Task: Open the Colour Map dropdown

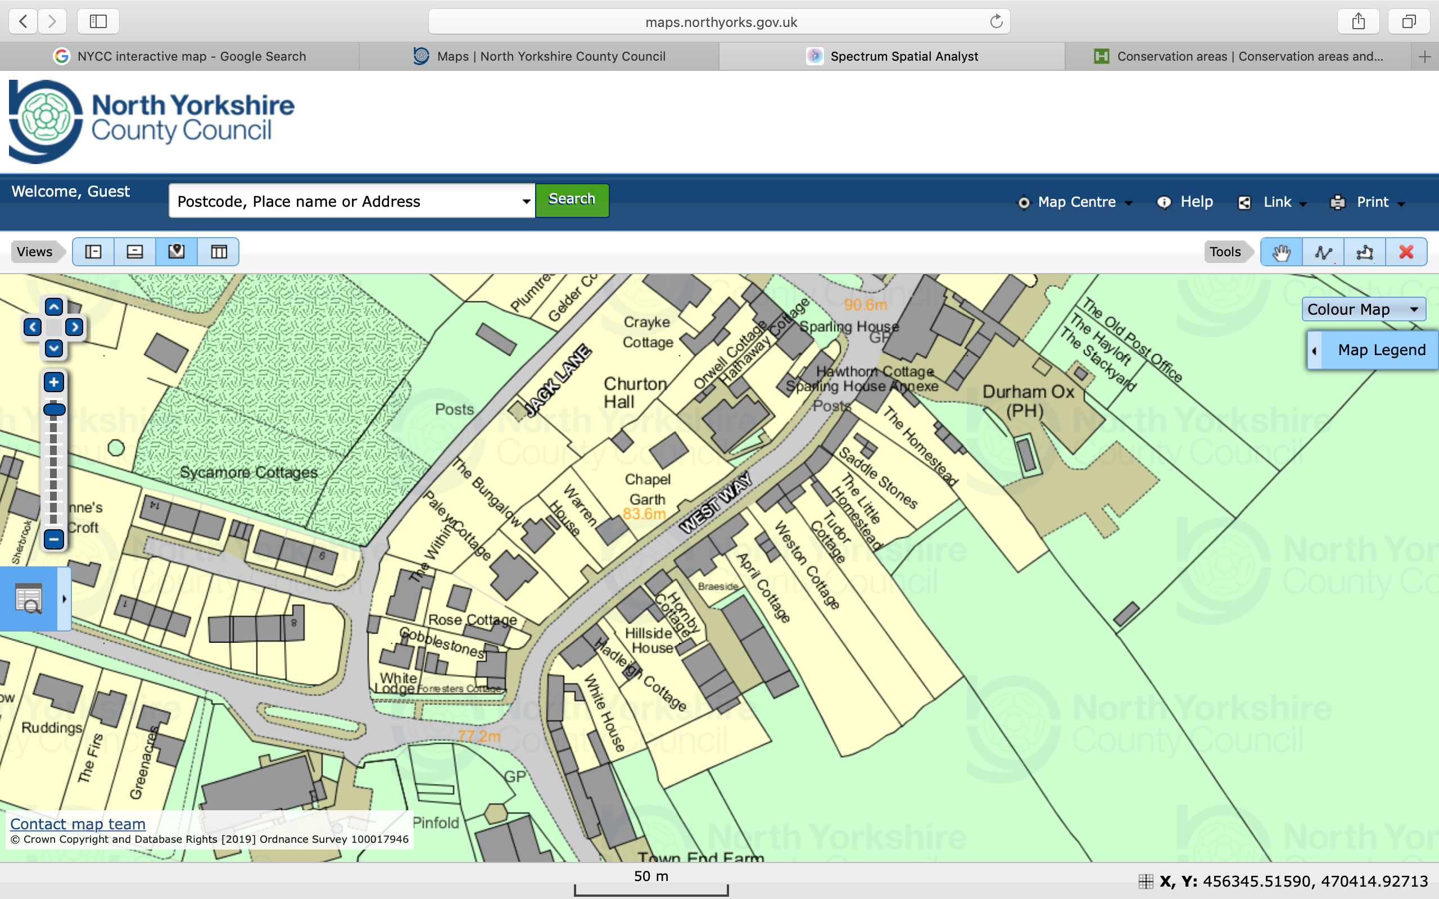Action: click(1363, 310)
